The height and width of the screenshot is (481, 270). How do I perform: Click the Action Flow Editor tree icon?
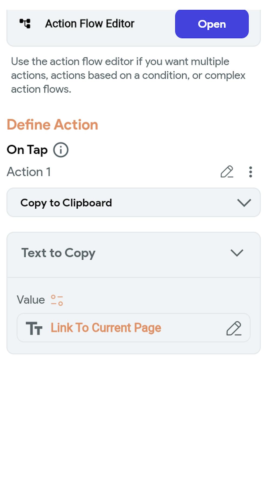[25, 23]
